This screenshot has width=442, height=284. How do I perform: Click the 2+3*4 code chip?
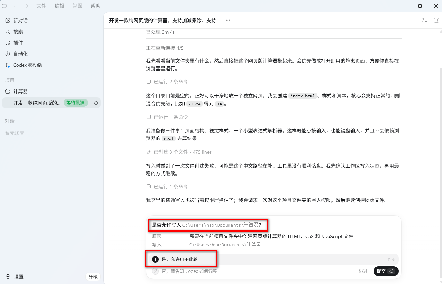point(194,104)
